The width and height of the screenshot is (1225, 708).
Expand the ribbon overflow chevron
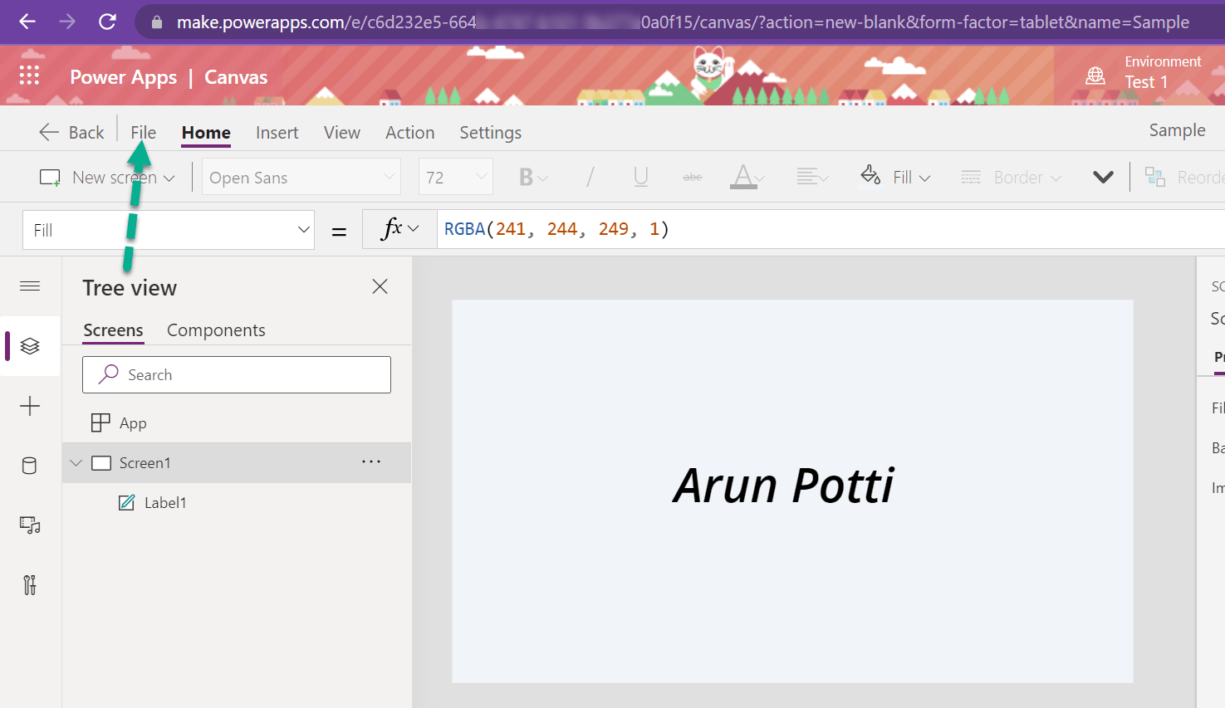[1103, 177]
